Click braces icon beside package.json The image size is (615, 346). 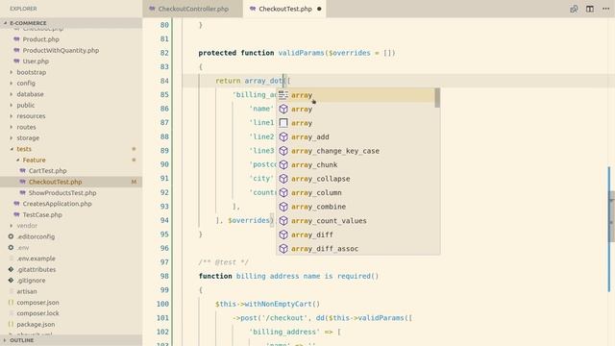(11, 324)
